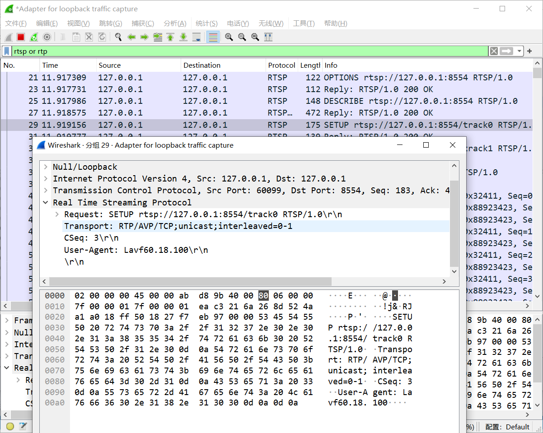Image resolution: width=543 pixels, height=433 pixels.
Task: Click the 配置: Default profile in status bar
Action: [507, 427]
